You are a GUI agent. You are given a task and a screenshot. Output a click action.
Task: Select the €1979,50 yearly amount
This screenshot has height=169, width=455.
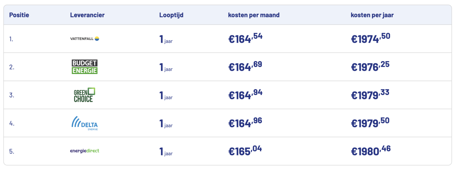pos(370,123)
